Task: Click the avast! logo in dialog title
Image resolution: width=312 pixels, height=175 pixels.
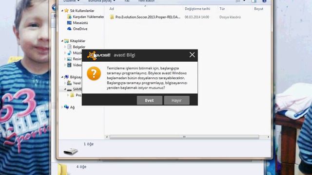Action: (x=98, y=55)
